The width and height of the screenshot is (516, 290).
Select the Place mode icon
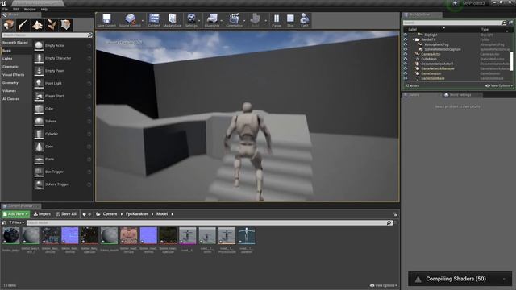coord(9,25)
